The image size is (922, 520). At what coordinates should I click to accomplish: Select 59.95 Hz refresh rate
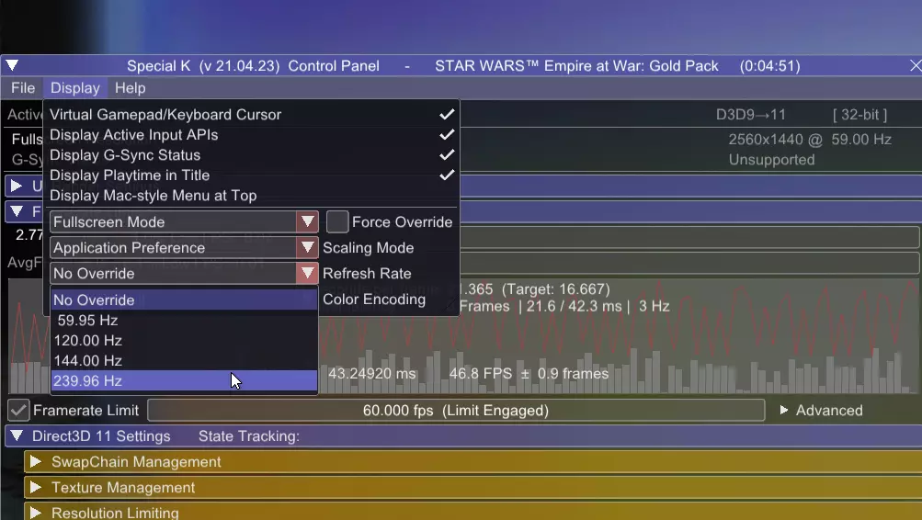click(x=184, y=321)
